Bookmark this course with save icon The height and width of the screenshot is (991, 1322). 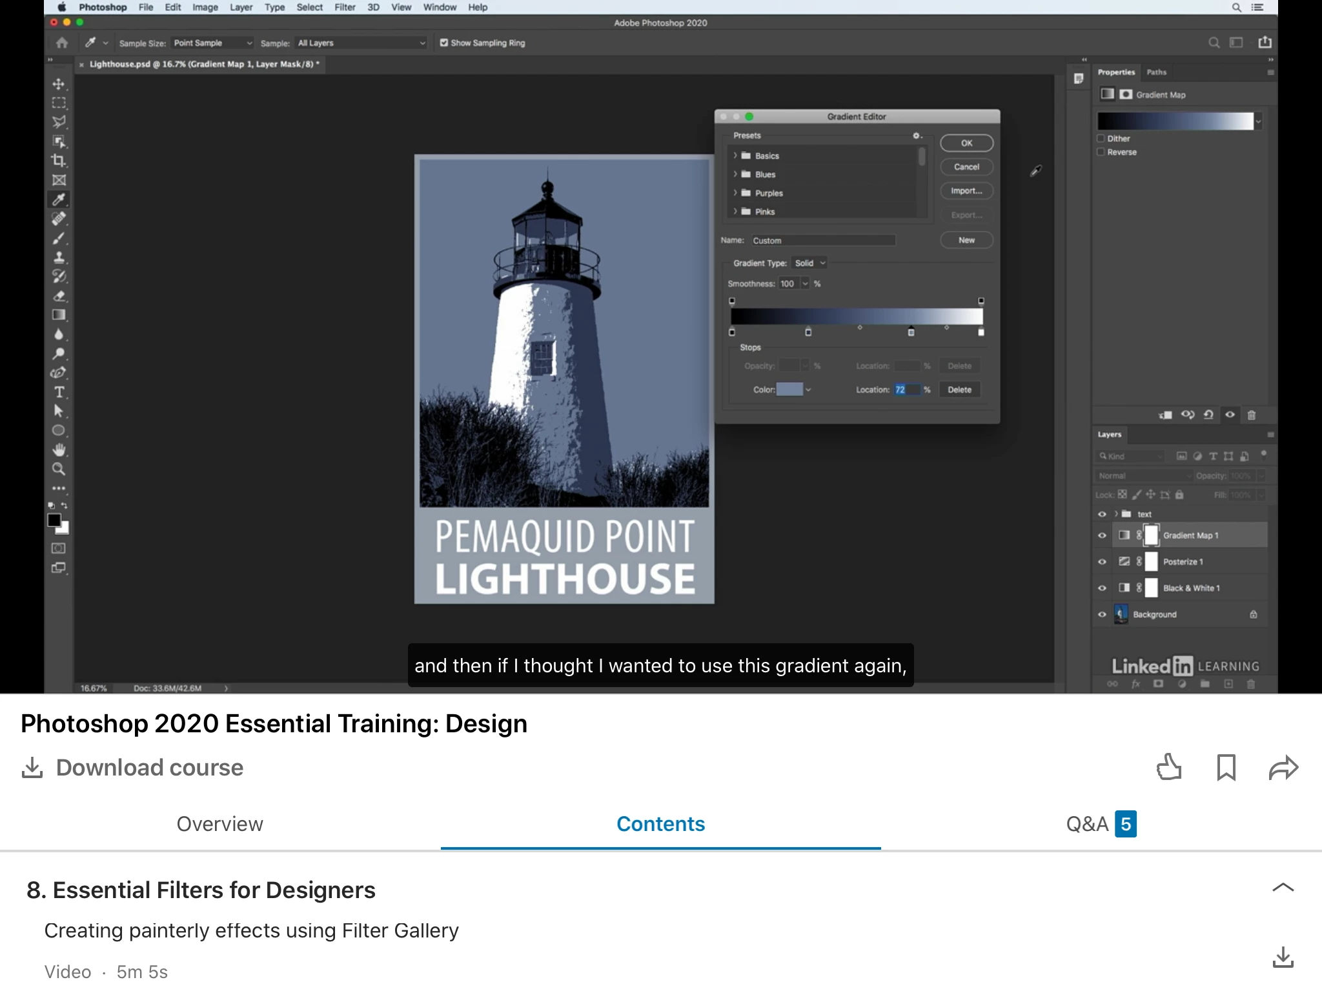[1225, 767]
